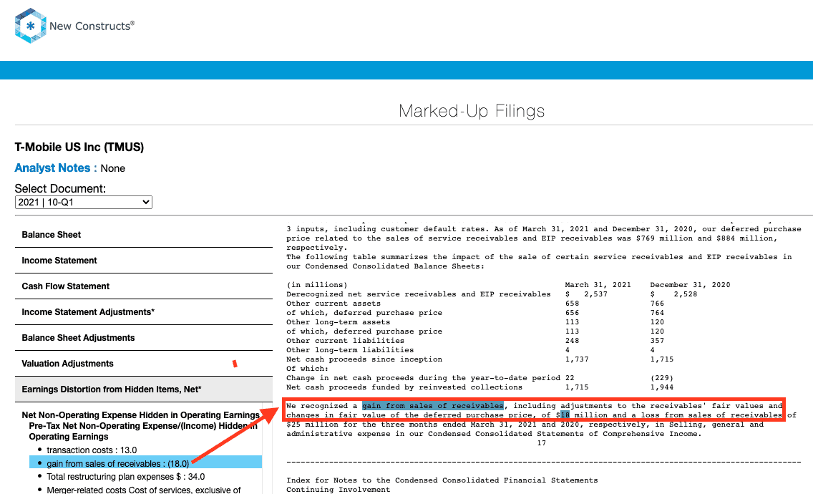Image resolution: width=813 pixels, height=494 pixels.
Task: Click highlighted 'gain from sales of receivables' in the filing text
Action: pos(432,406)
